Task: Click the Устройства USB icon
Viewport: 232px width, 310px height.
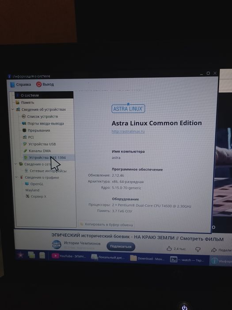Action: click(x=25, y=144)
